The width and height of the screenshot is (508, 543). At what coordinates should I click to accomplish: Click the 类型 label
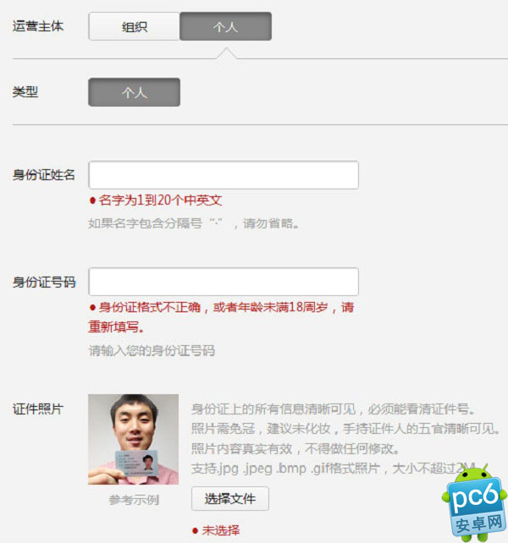[25, 92]
